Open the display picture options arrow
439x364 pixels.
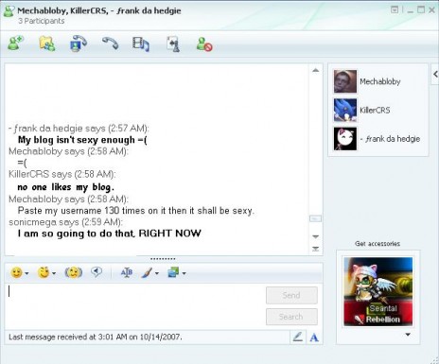408,335
